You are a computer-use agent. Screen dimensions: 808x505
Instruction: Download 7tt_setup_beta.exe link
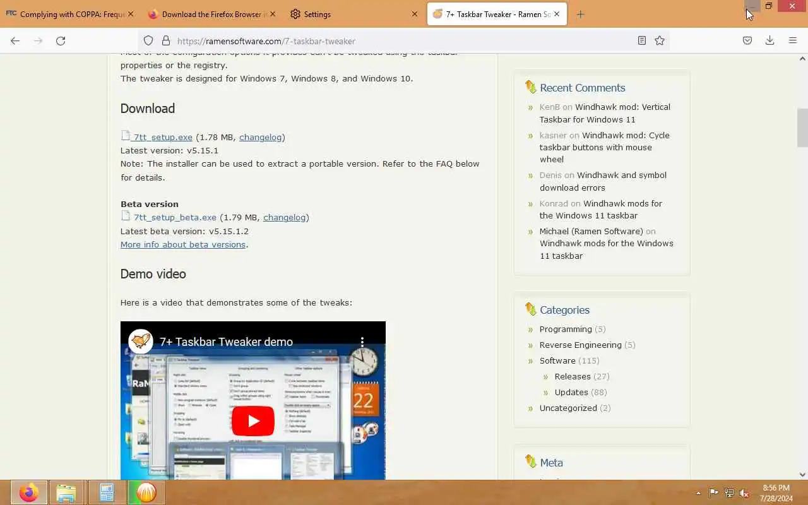tap(175, 217)
